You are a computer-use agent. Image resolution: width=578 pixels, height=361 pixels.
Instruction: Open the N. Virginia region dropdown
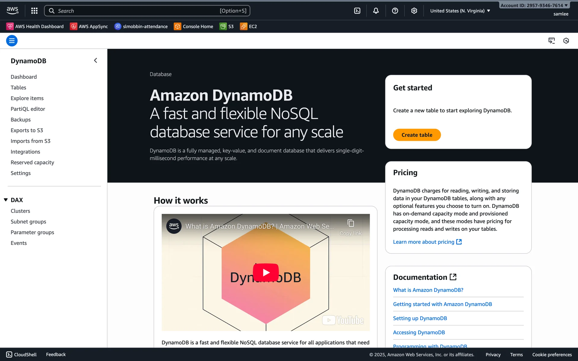point(460,11)
